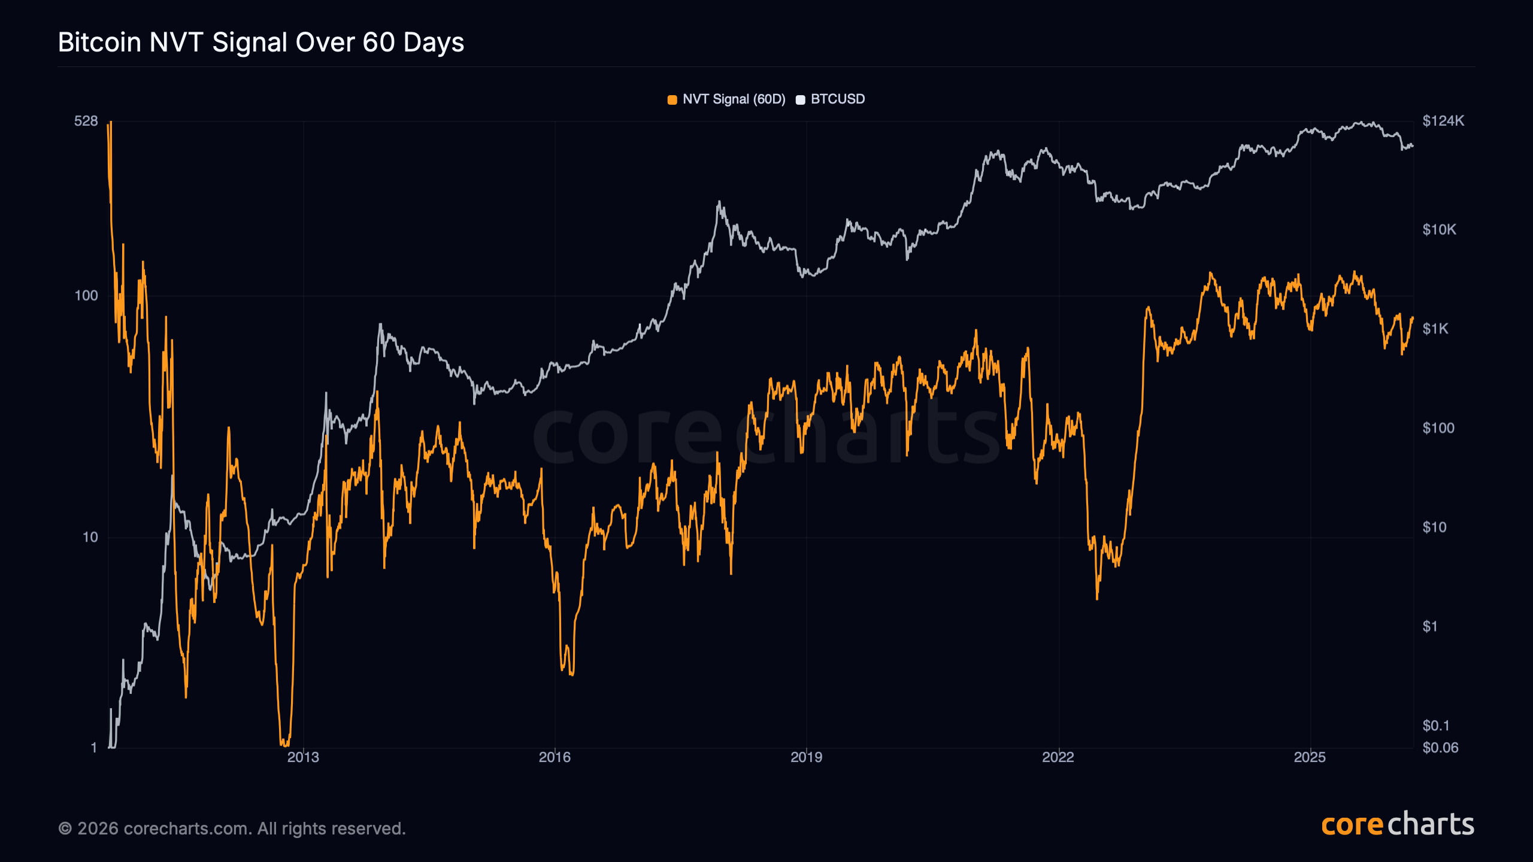
Task: Select the 2013 x-axis label
Action: (303, 757)
